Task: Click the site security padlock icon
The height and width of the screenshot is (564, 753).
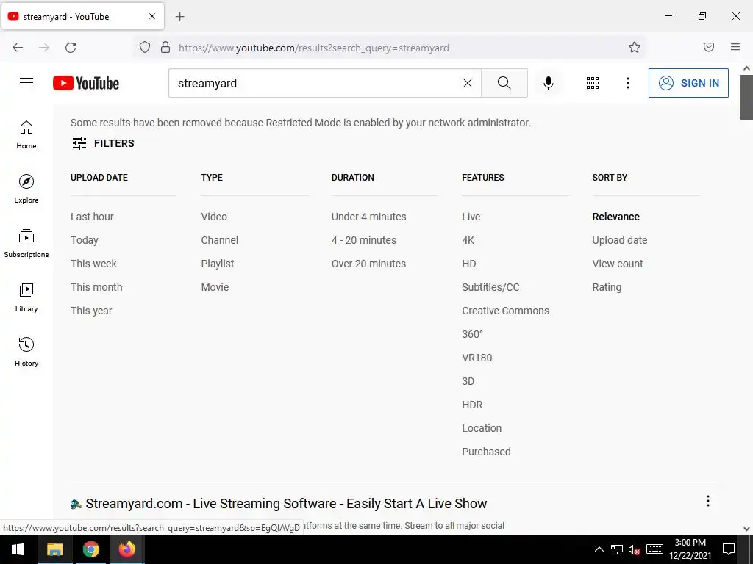Action: pos(165,48)
